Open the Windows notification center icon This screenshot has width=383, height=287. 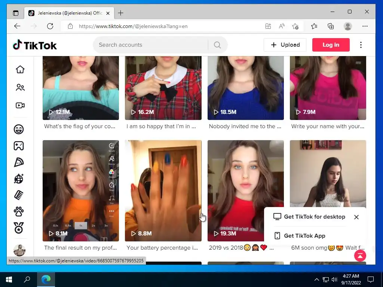371,280
